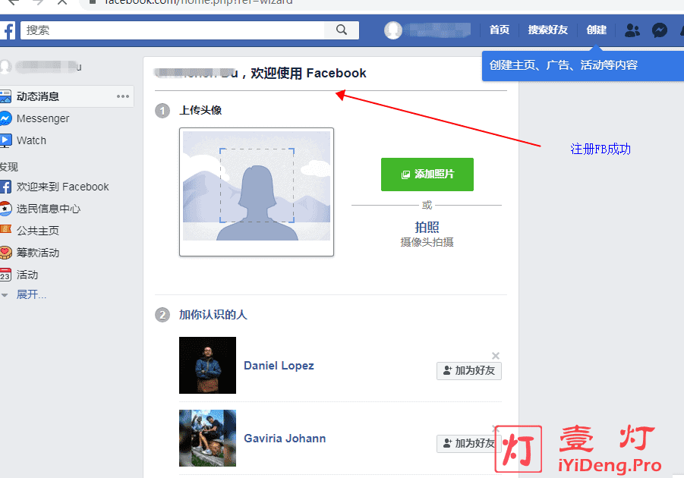Screen dimensions: 684x478
Task: Open 筹款活动 in the sidebar
Action: coord(37,253)
